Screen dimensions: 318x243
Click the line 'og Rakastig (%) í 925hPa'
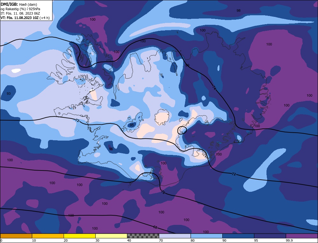(x=20, y=9)
